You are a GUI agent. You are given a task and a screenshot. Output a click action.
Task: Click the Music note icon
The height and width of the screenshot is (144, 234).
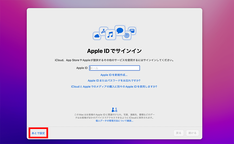tap(110, 35)
